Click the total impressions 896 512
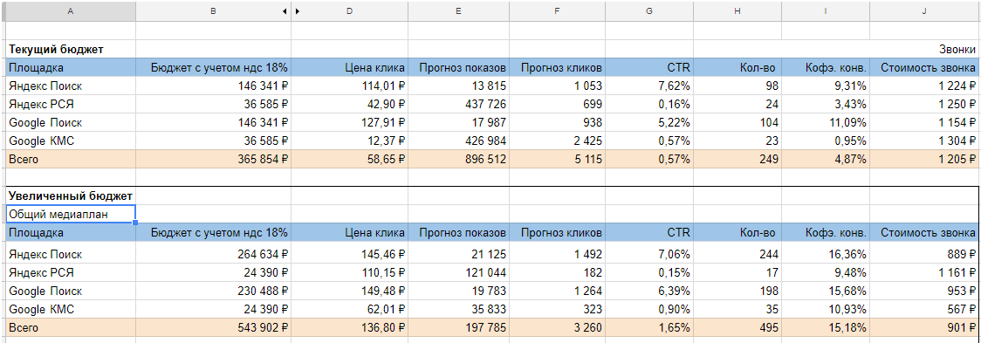 [x=458, y=159]
